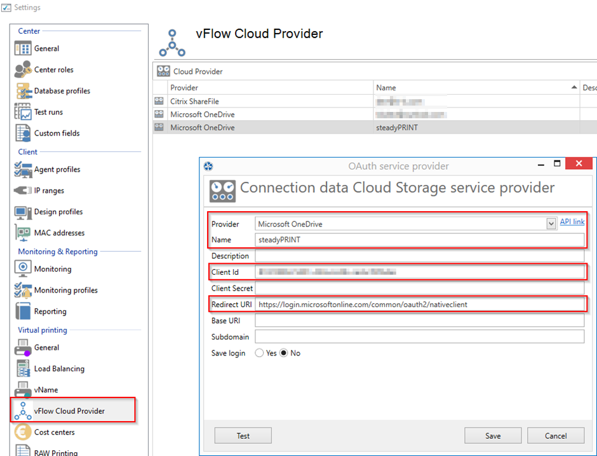The image size is (597, 456).
Task: Click the Monitoring icon
Action: (x=23, y=269)
